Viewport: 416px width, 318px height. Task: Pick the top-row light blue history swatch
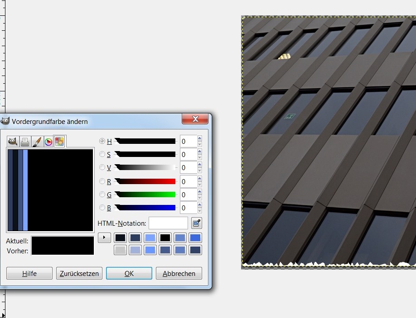[x=150, y=238]
